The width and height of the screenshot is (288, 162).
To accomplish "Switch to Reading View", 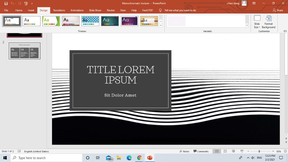I will tap(233, 151).
